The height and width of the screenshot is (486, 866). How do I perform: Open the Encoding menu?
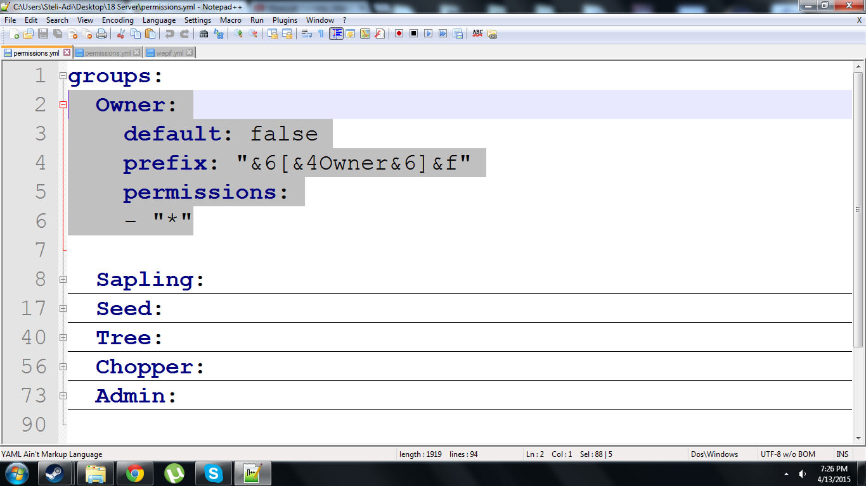117,20
